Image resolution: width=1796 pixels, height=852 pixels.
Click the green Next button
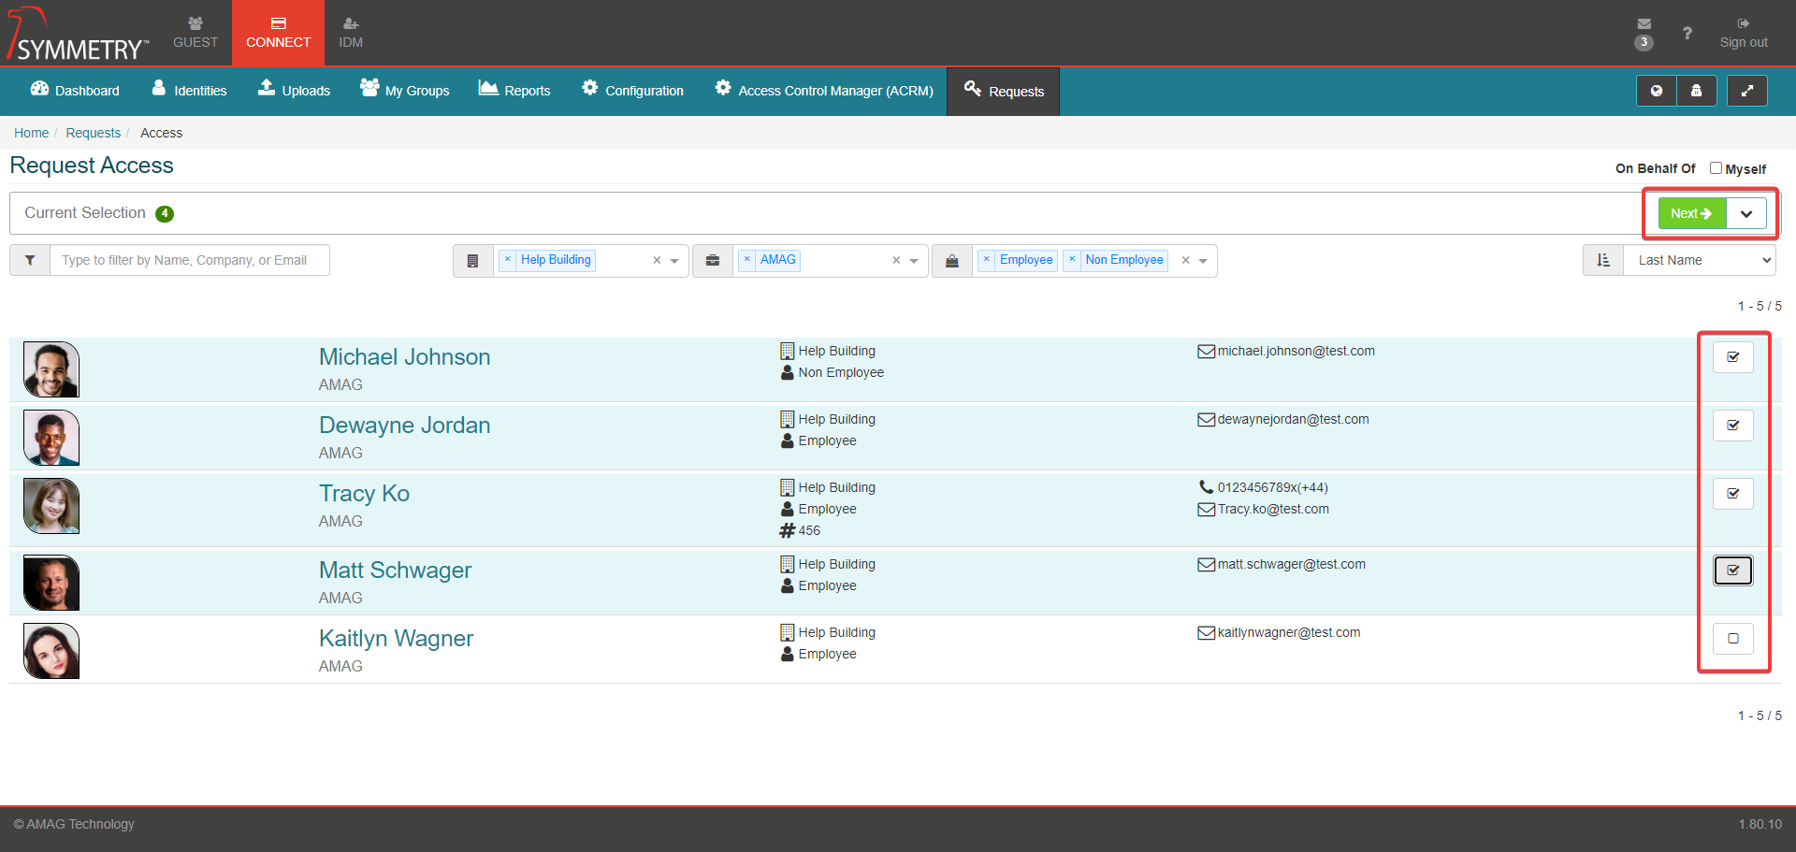click(1691, 213)
